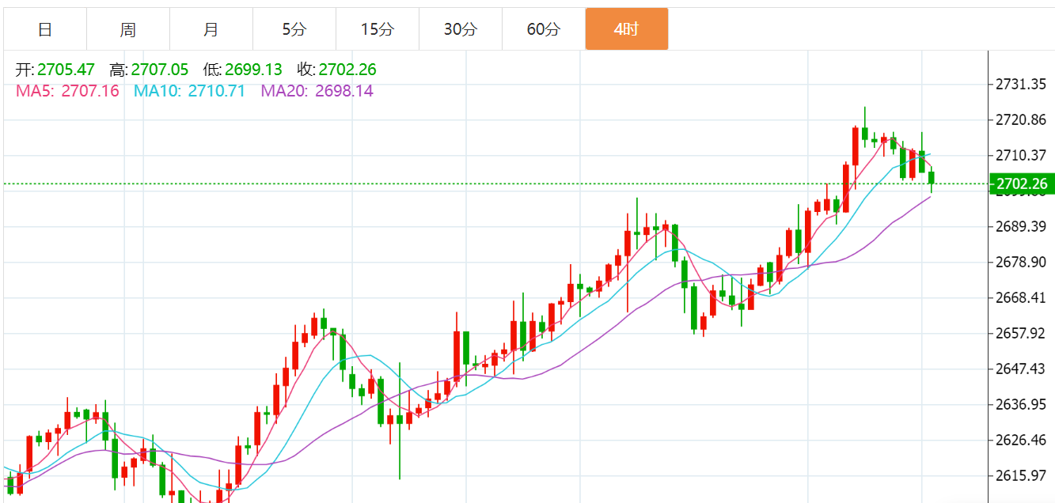Viewport: 1055px width, 503px height.
Task: Choose the 30分 interval tab
Action: click(x=461, y=29)
